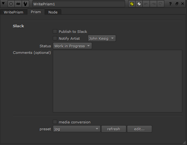
Task: Click the Status label
Action: (45, 46)
